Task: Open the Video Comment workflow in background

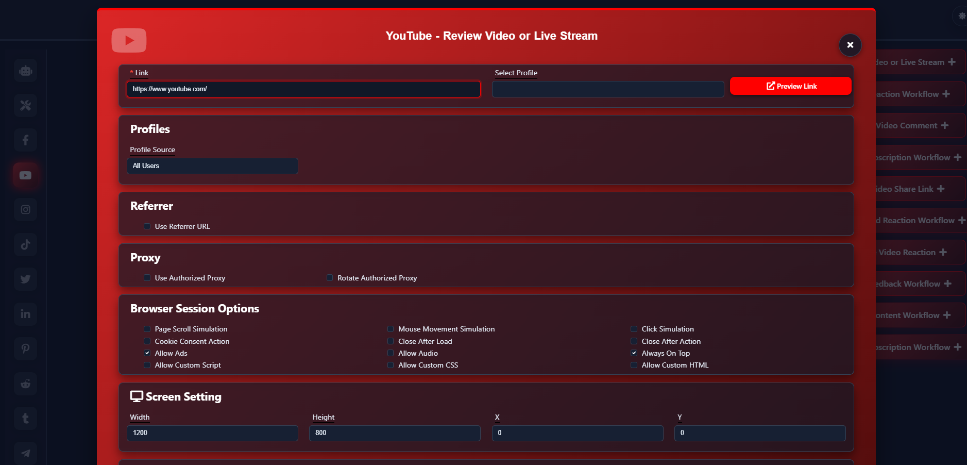Action: 920,125
